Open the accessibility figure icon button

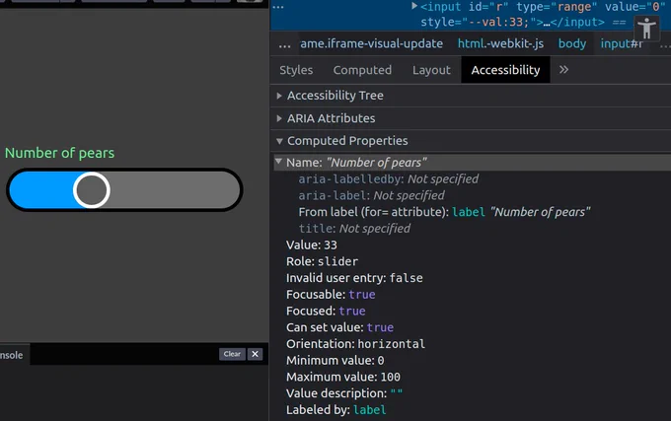(646, 29)
